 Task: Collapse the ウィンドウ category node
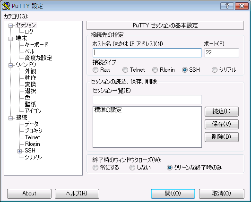[10, 65]
